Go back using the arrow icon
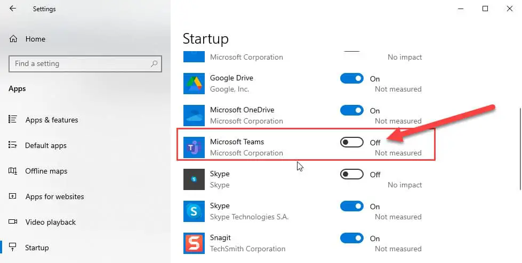522x263 pixels. [13, 9]
